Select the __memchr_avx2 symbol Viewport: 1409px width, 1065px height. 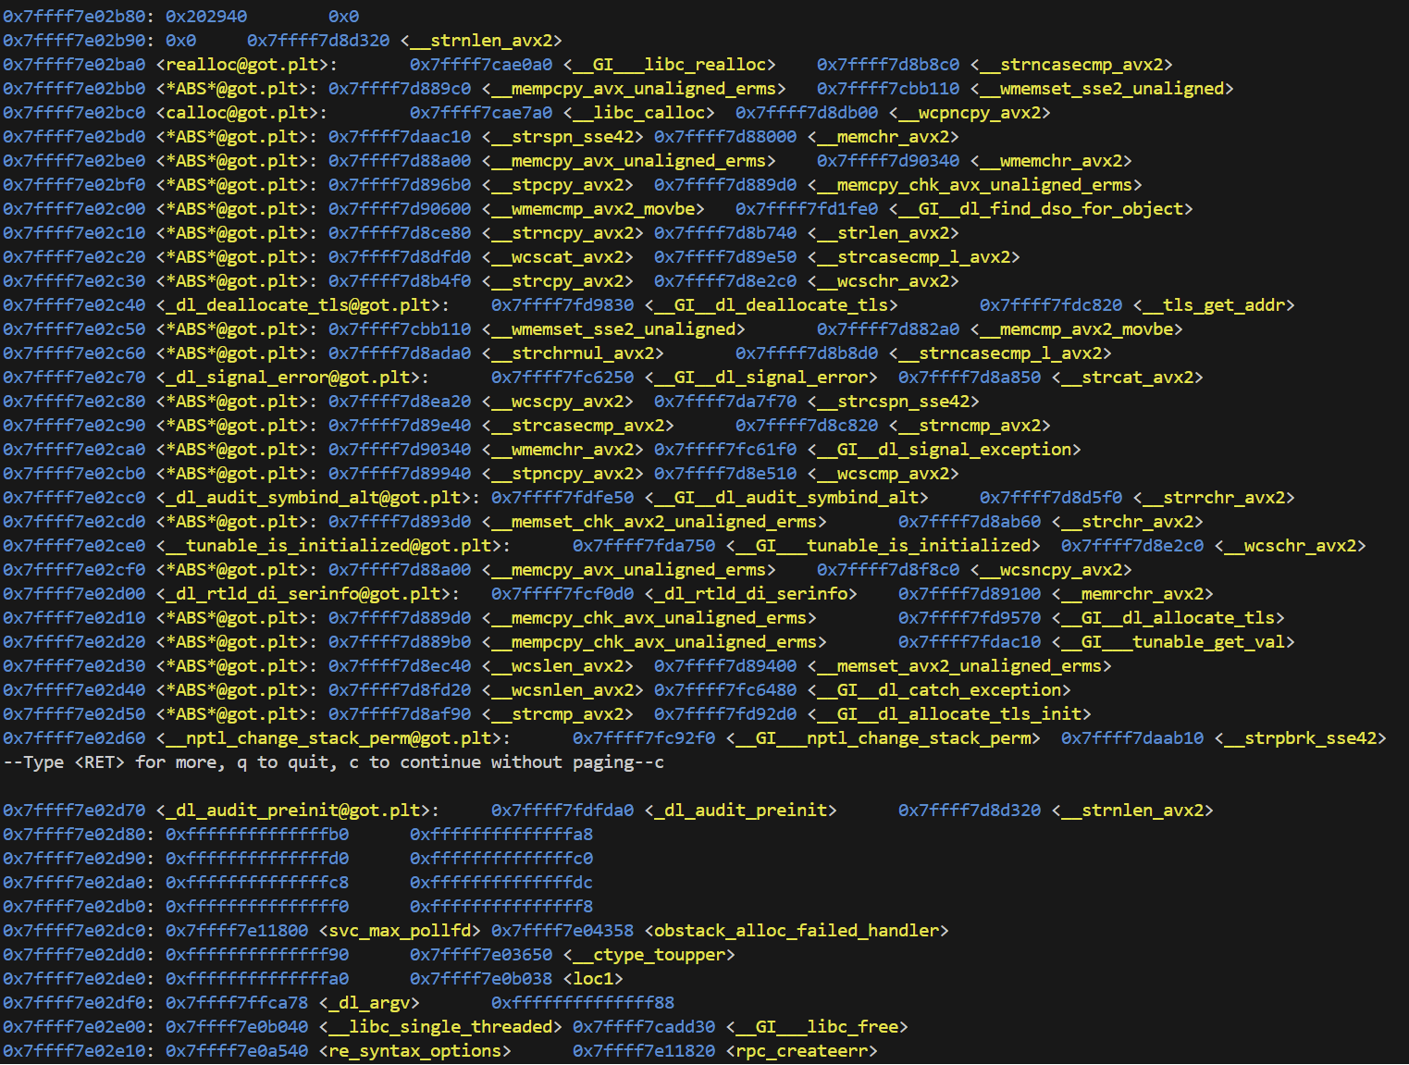[883, 137]
